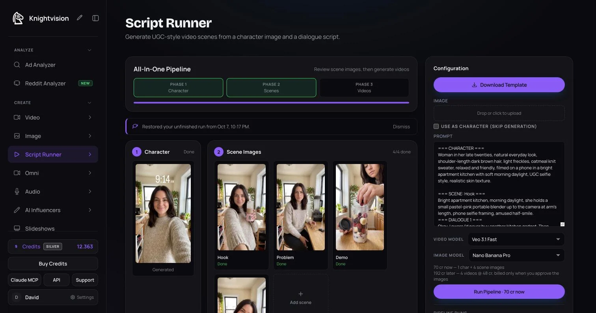
Task: Click the Slideshows icon in sidebar
Action: (17, 229)
